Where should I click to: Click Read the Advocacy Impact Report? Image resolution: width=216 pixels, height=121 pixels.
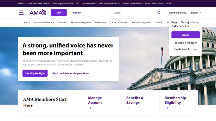pyautogui.click(x=71, y=73)
